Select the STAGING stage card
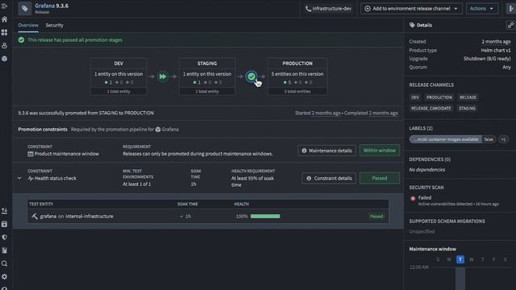516x290 pixels. [x=207, y=77]
